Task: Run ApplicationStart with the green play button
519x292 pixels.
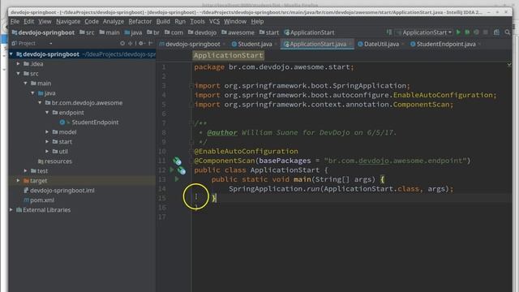Action: point(458,32)
